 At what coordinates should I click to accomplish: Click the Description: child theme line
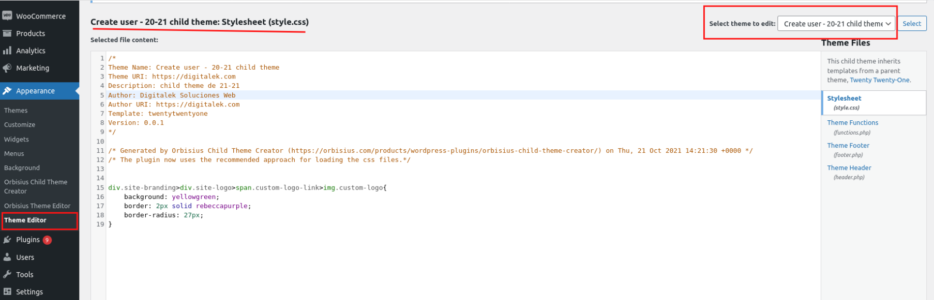[x=174, y=86]
